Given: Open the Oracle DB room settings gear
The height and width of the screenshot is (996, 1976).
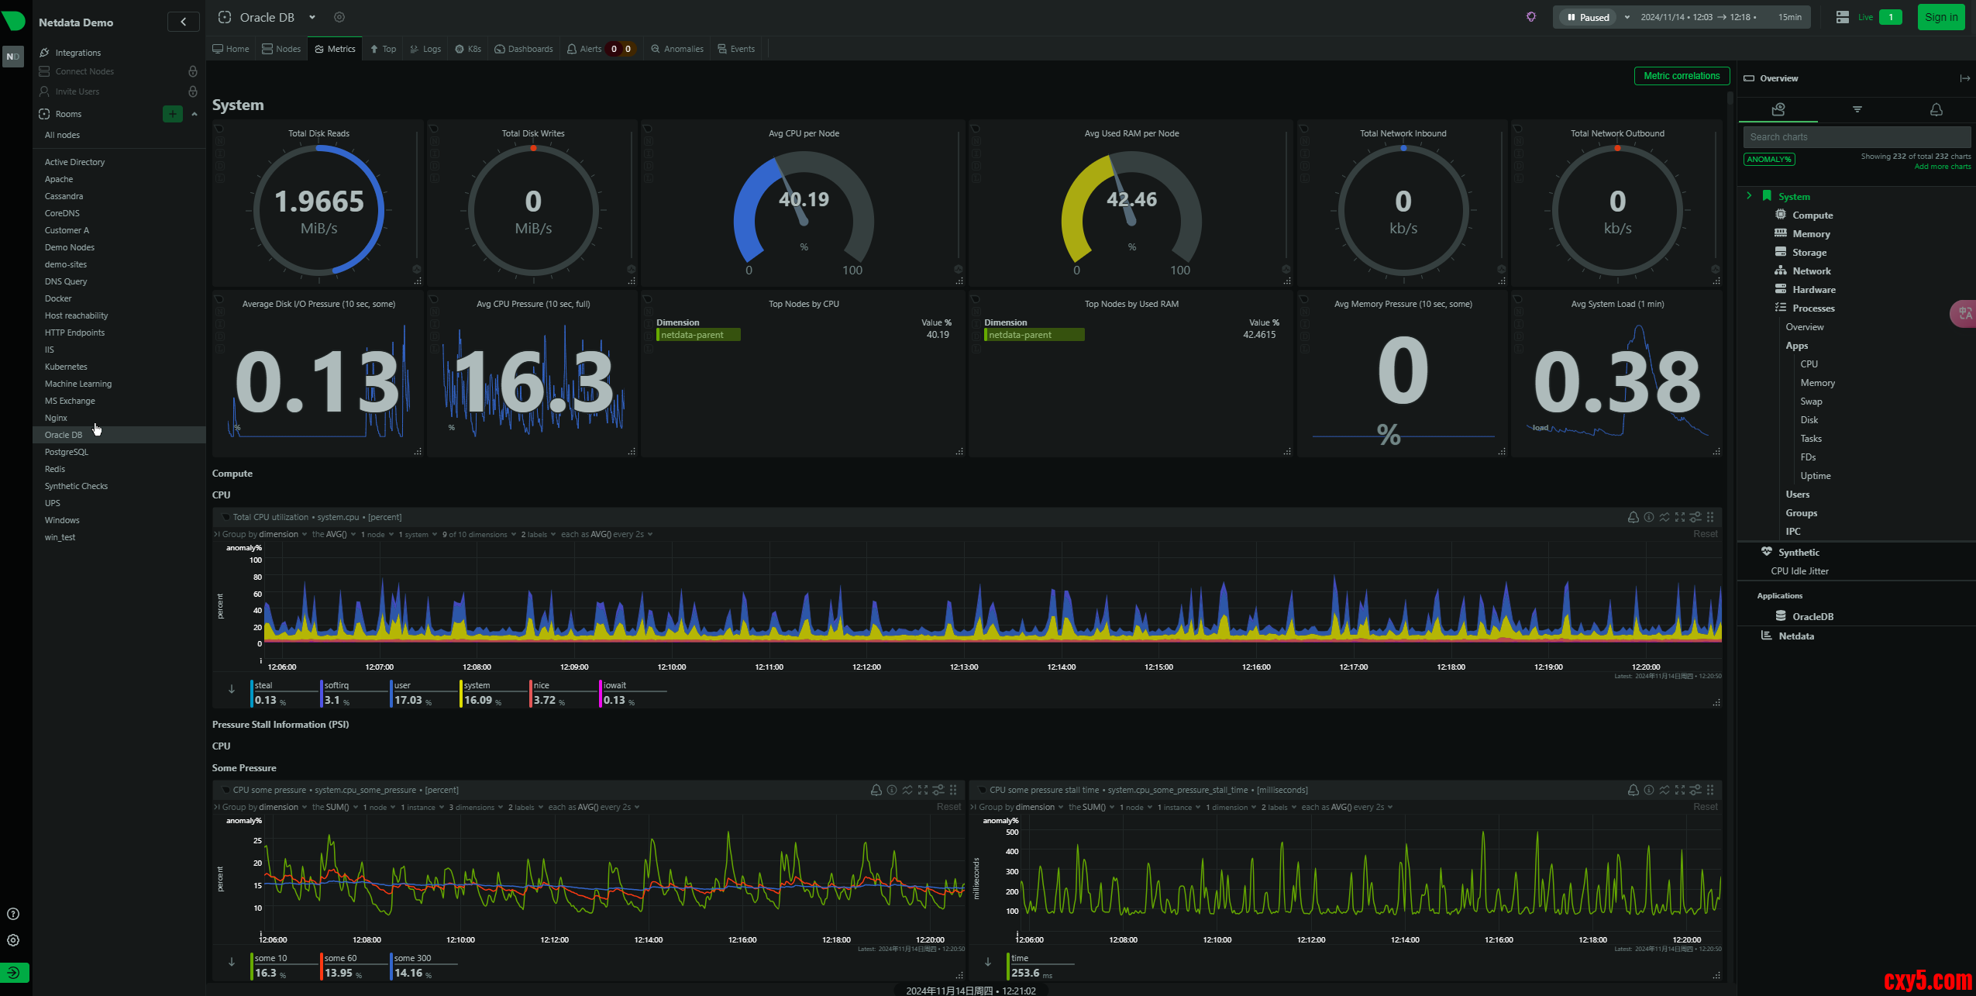Looking at the screenshot, I should click(339, 17).
